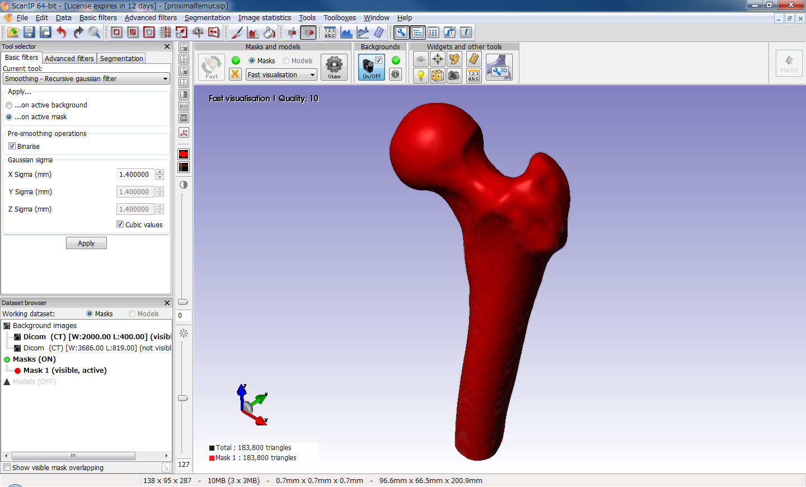This screenshot has height=487, width=806.
Task: Click the orange ruler measurement widget icon
Action: pos(474,59)
